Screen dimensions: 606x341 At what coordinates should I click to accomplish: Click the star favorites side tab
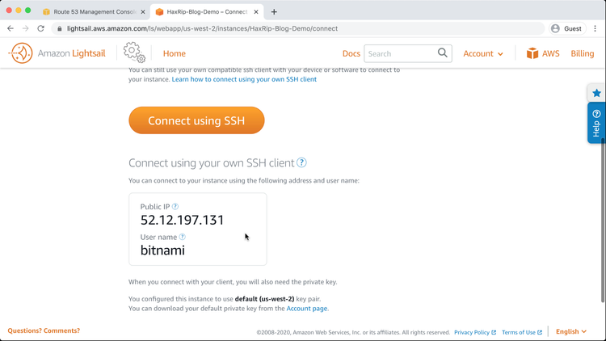[x=596, y=93]
